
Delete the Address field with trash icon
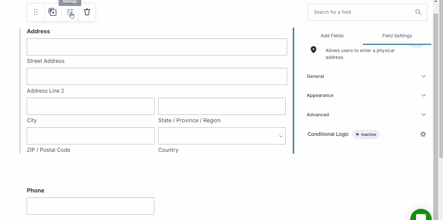pyautogui.click(x=87, y=12)
